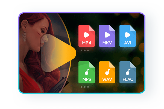
Task: Click the red MP4 file icon
Action: [87, 36]
